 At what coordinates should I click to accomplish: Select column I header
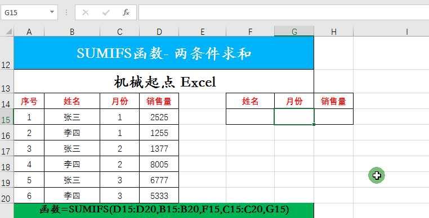tap(407, 31)
